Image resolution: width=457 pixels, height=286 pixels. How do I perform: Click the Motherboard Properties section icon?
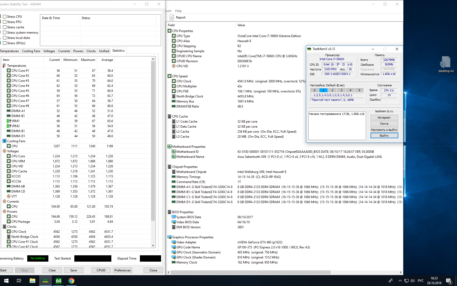click(170, 146)
